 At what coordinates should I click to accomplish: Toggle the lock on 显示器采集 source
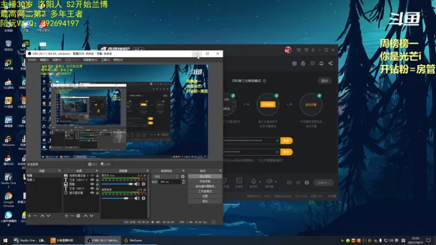[x=97, y=192]
